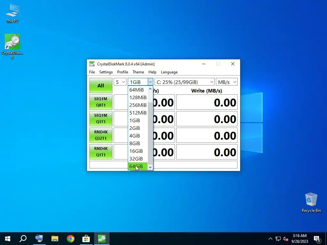Show hidden system tray icons
327x245 pixels.
[x=270, y=239]
